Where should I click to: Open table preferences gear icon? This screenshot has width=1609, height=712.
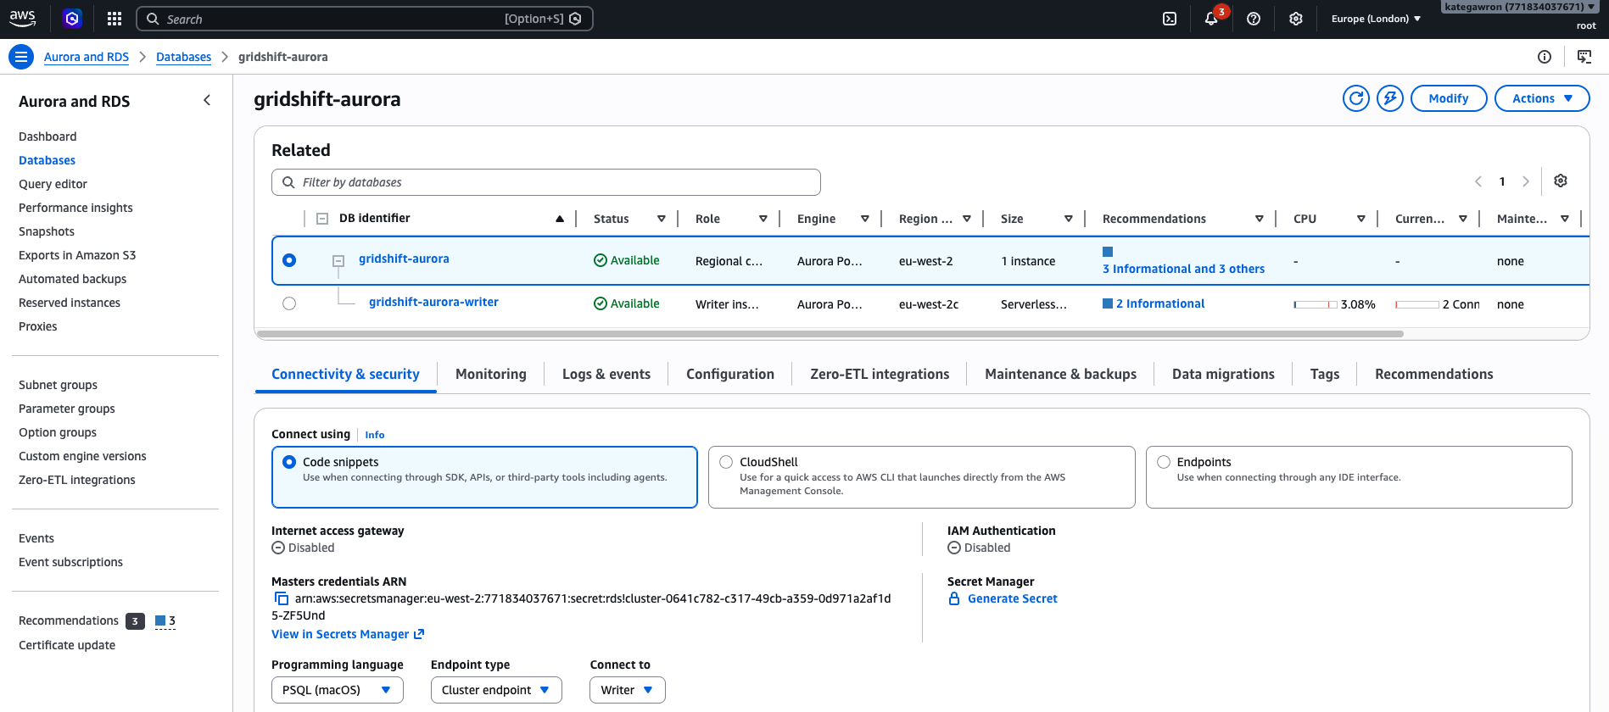click(x=1561, y=181)
